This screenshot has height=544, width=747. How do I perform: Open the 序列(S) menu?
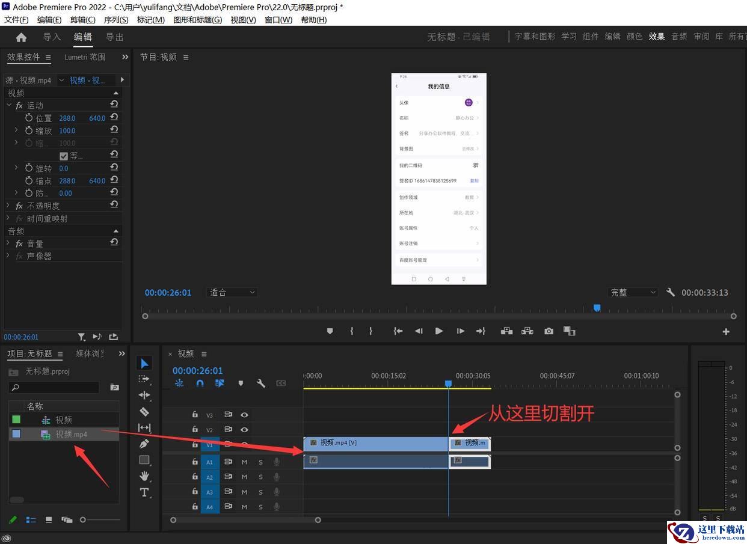(x=116, y=20)
